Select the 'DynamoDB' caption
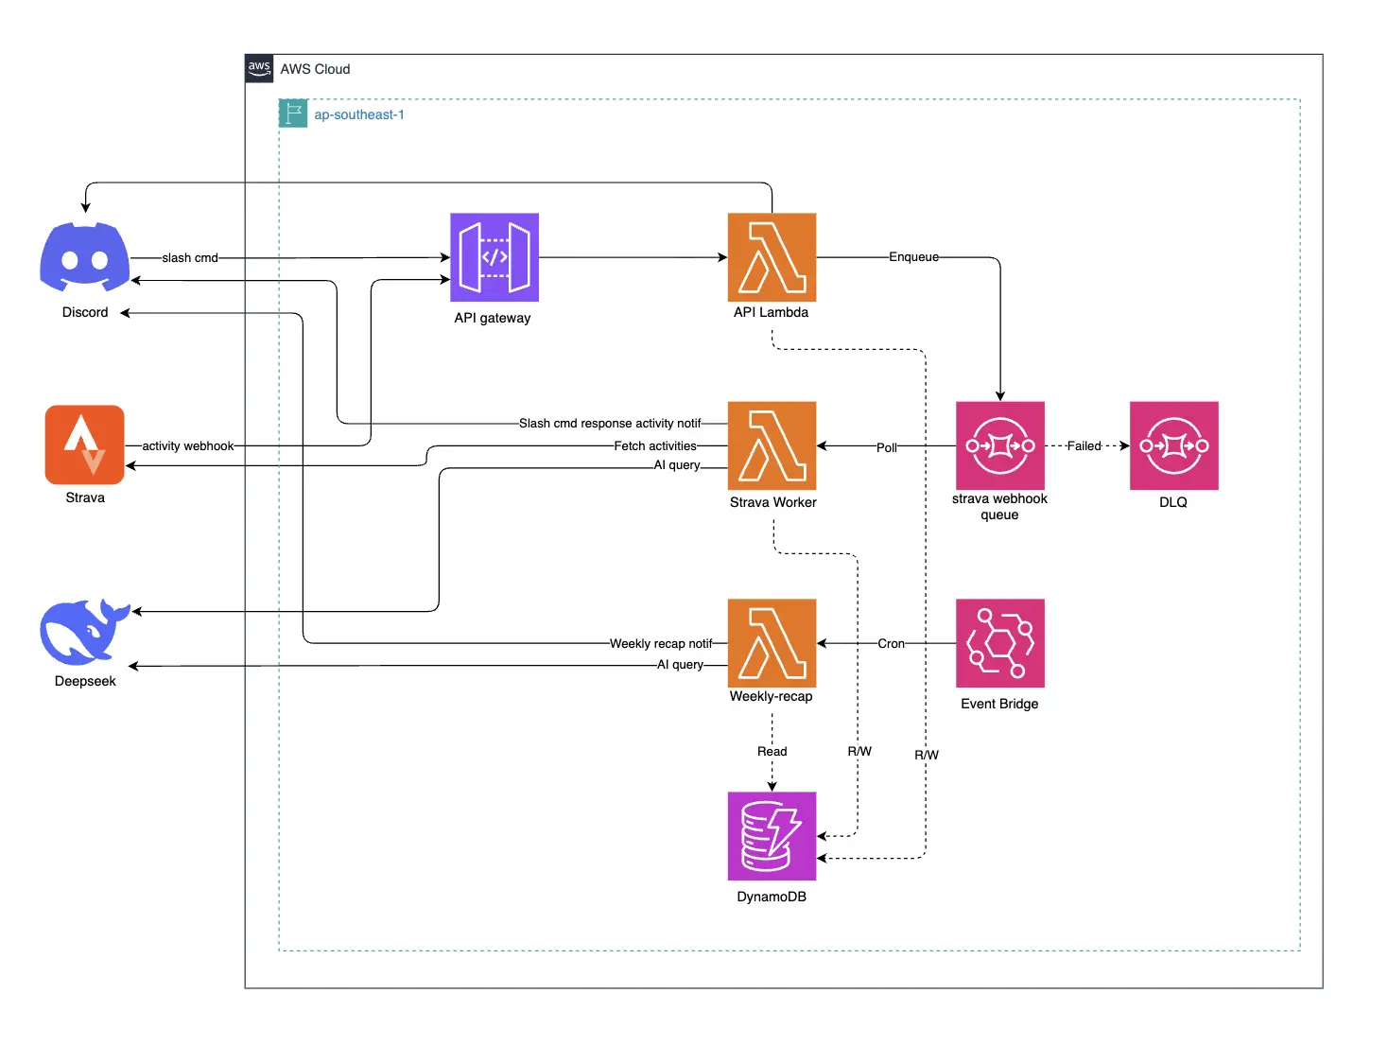This screenshot has height=1046, width=1388. [772, 897]
